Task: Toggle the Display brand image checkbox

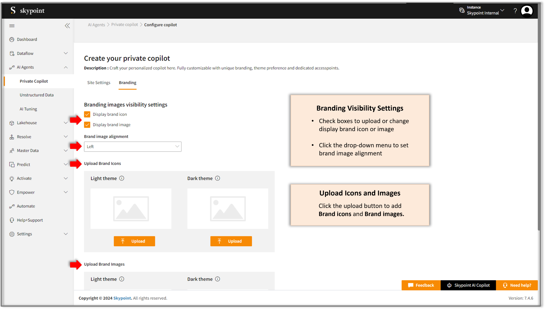Action: 87,125
